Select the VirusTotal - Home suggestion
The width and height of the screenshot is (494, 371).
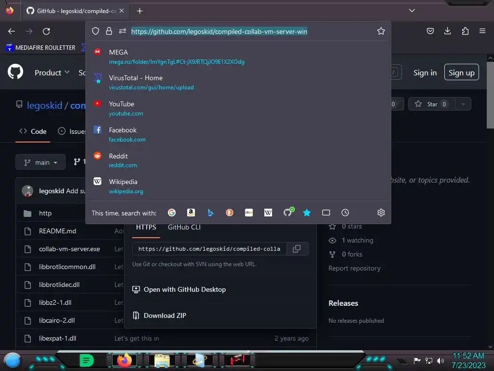(238, 83)
